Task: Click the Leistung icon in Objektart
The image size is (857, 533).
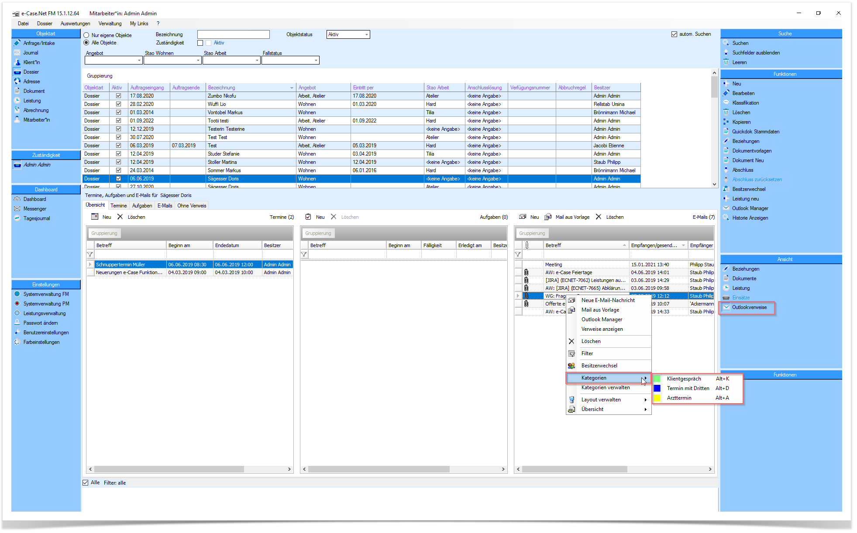Action: pyautogui.click(x=17, y=101)
